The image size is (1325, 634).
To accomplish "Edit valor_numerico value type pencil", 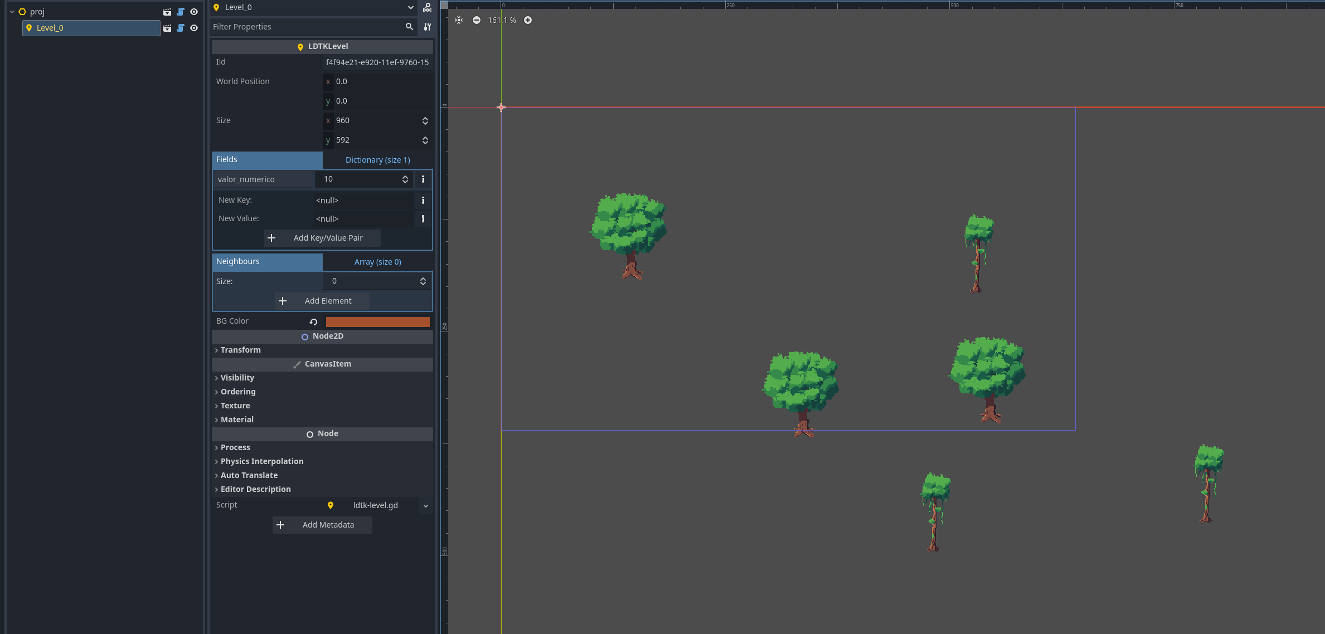I will [x=423, y=179].
